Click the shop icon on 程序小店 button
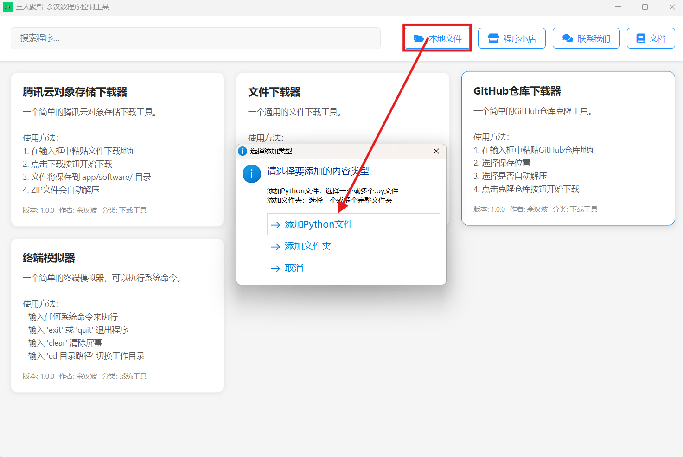Image resolution: width=683 pixels, height=457 pixels. [493, 38]
